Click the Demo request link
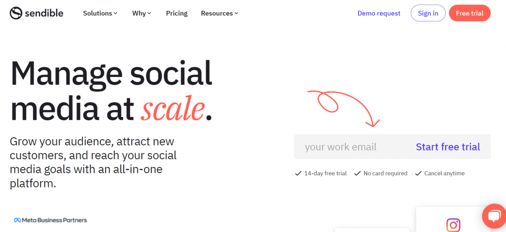 pyautogui.click(x=379, y=13)
